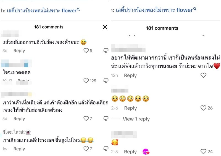Like the comment with 5 likes
221x156 pixels.
[x=86, y=50]
